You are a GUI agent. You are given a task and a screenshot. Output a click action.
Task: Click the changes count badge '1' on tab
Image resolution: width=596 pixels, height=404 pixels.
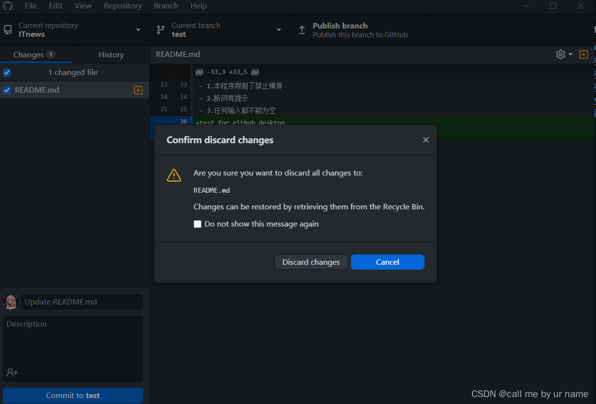(x=51, y=54)
